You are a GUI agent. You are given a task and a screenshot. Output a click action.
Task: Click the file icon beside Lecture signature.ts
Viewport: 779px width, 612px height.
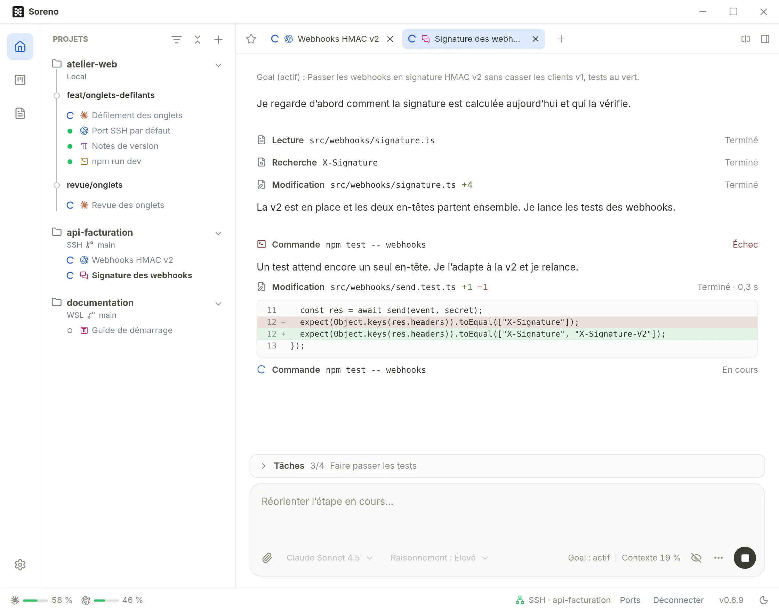coord(262,140)
